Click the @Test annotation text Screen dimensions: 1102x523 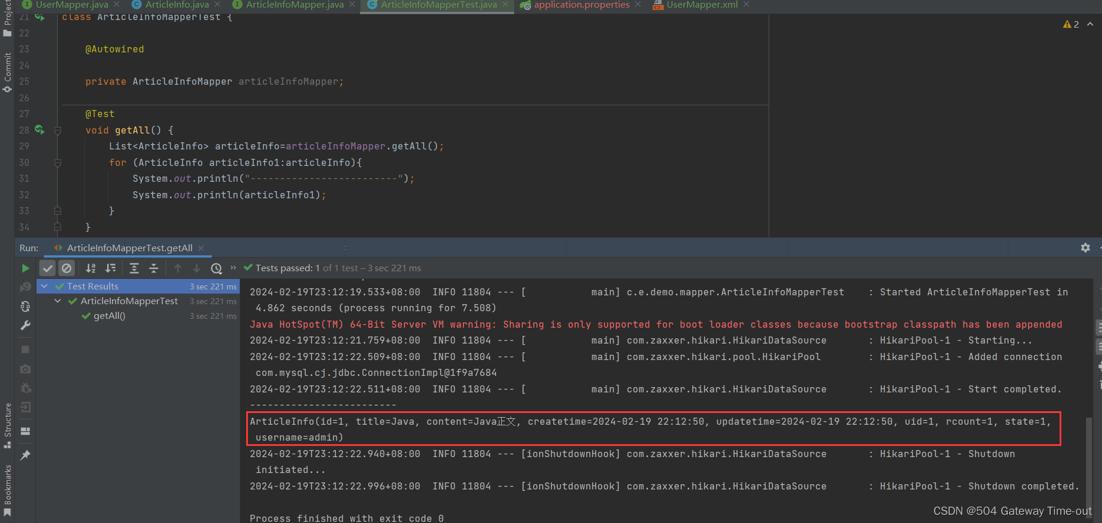click(x=100, y=114)
